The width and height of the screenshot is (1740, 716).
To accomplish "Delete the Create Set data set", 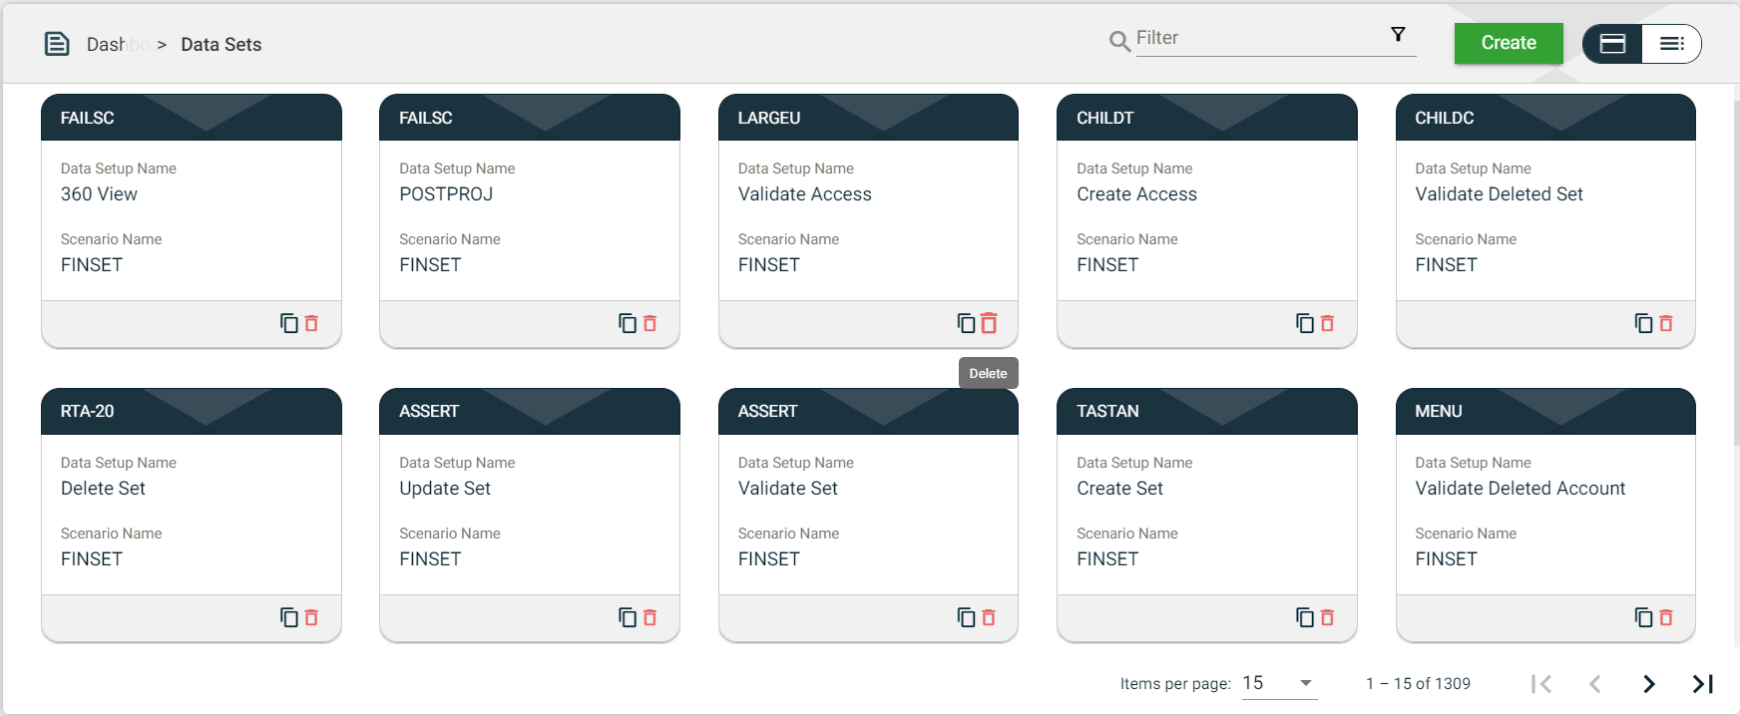I will click(x=1327, y=617).
